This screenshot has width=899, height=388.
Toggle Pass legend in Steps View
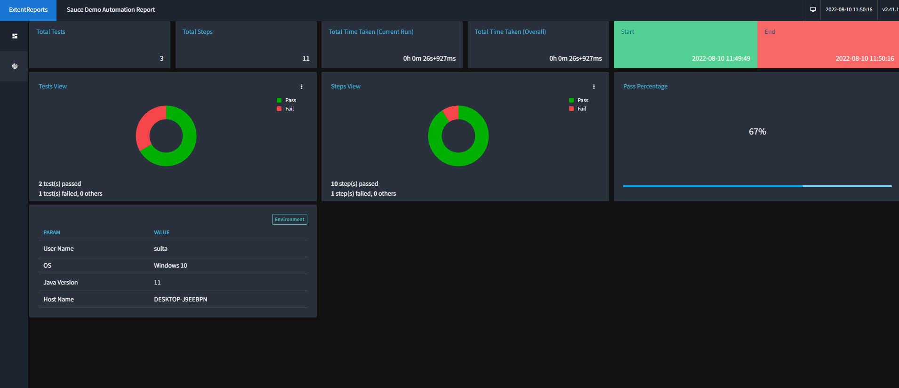tap(578, 100)
